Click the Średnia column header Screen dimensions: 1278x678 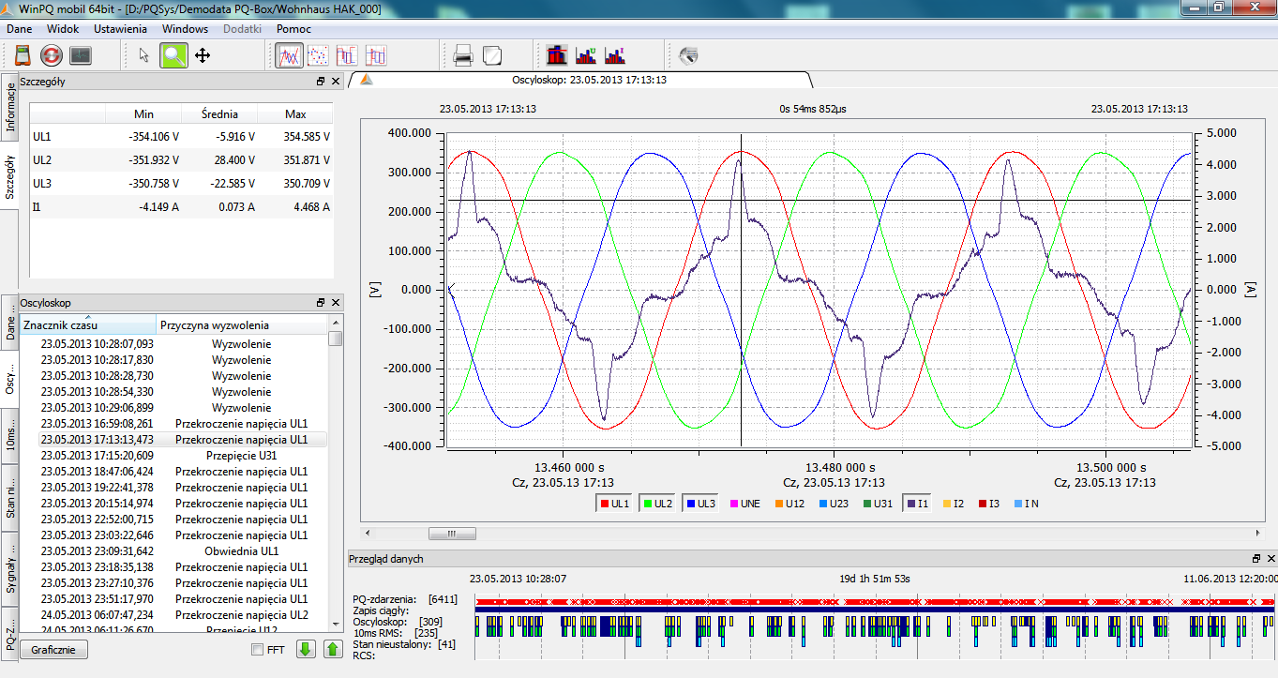coord(219,113)
